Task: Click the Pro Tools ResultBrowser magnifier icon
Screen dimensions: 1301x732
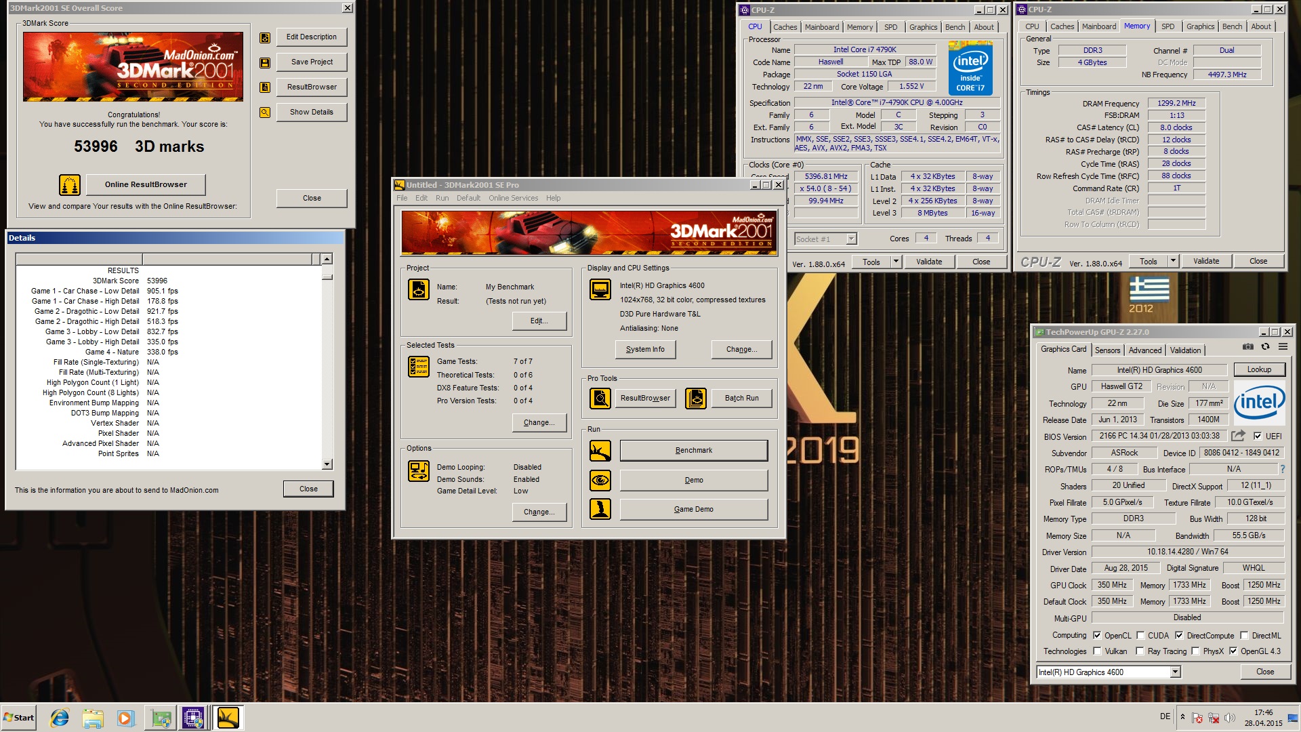Action: [600, 399]
